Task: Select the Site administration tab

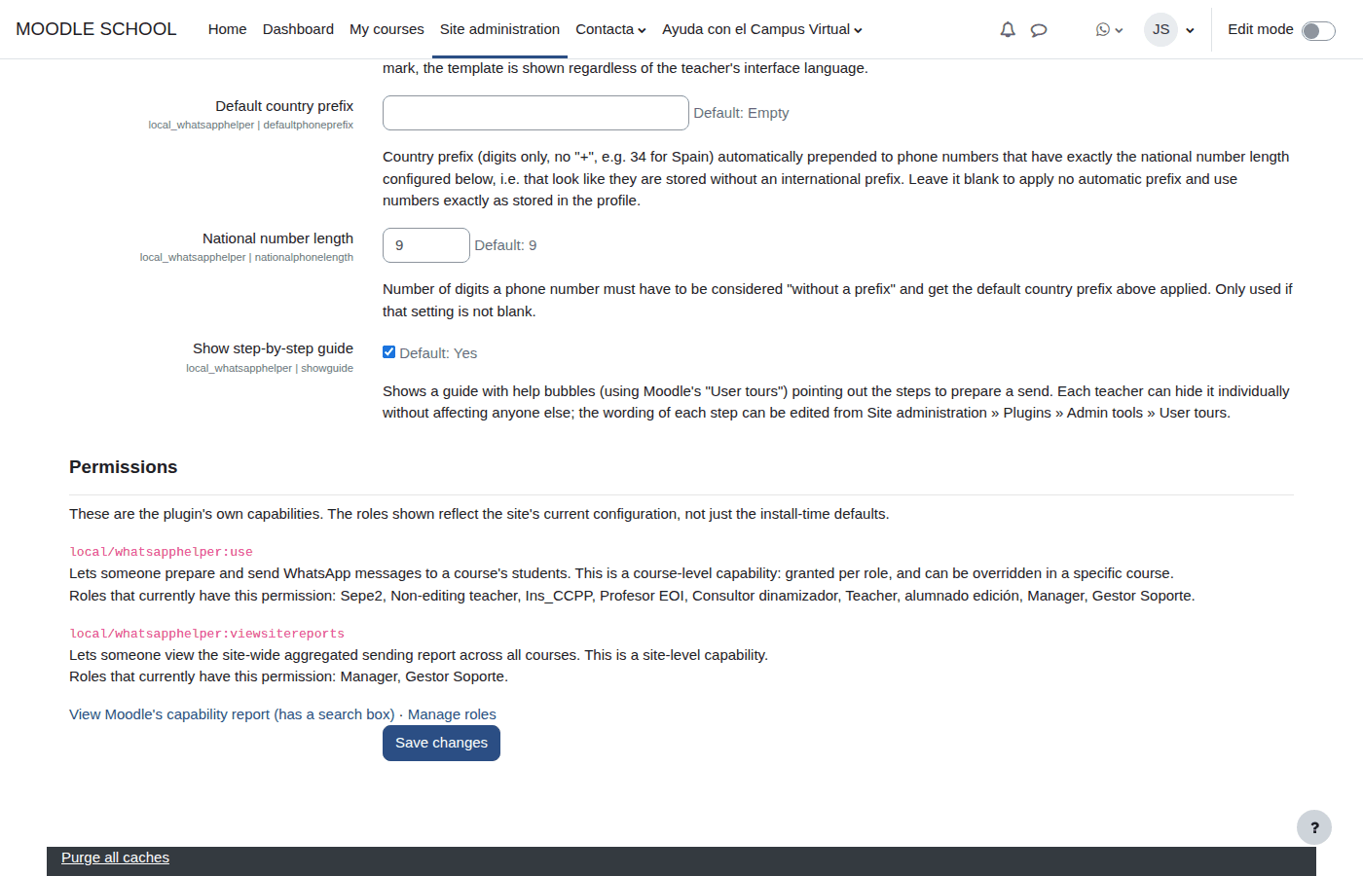Action: click(499, 29)
